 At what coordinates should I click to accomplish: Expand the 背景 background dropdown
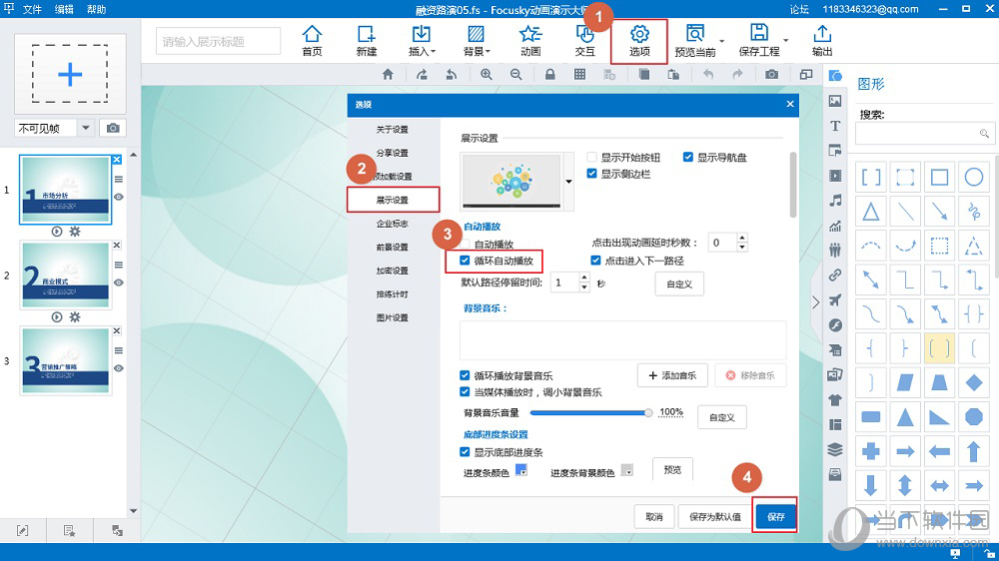(489, 52)
